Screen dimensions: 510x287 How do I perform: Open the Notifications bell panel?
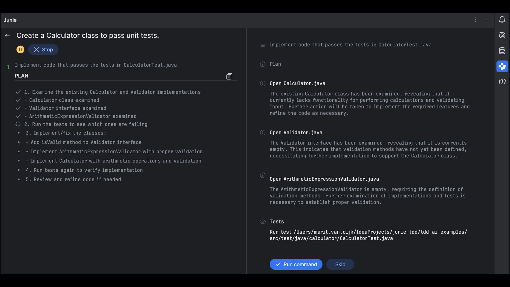click(x=502, y=20)
